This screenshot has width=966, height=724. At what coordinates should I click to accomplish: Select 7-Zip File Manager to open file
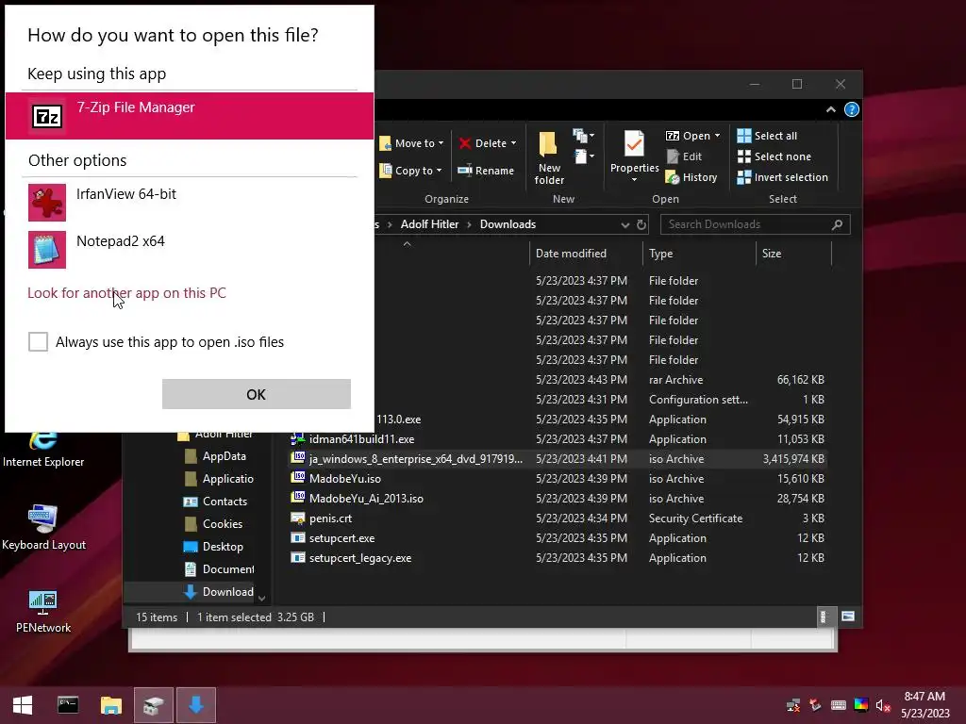[189, 116]
